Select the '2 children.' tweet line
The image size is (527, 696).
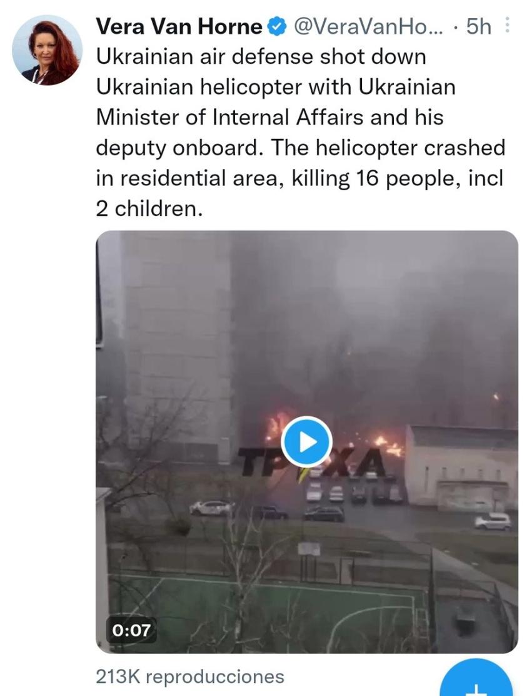[149, 208]
